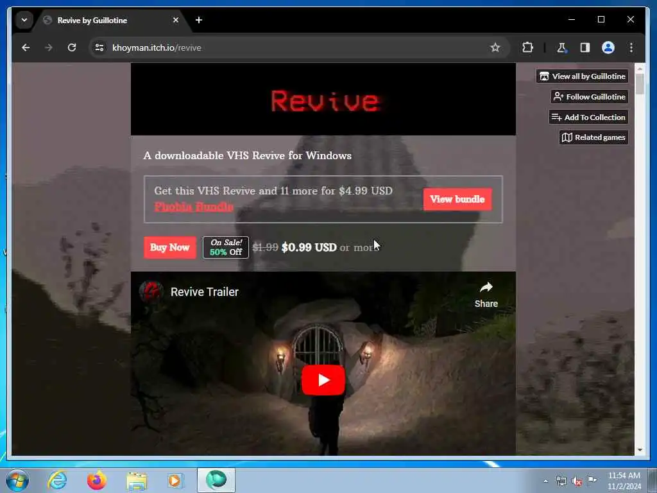This screenshot has height=493, width=657.
Task: Bookmark this page with the star icon
Action: [x=495, y=48]
